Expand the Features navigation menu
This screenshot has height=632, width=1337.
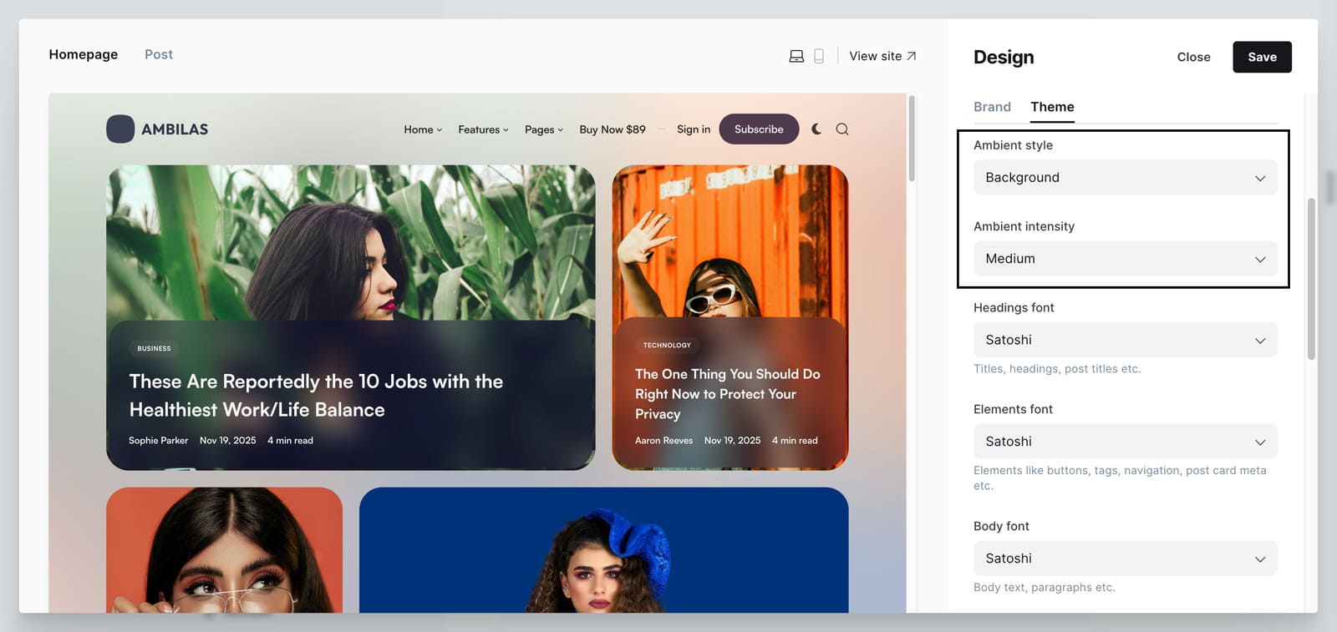point(483,129)
